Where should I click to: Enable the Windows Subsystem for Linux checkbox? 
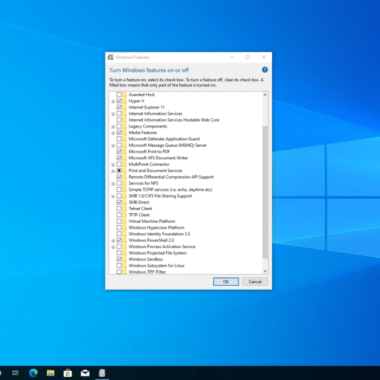point(119,266)
